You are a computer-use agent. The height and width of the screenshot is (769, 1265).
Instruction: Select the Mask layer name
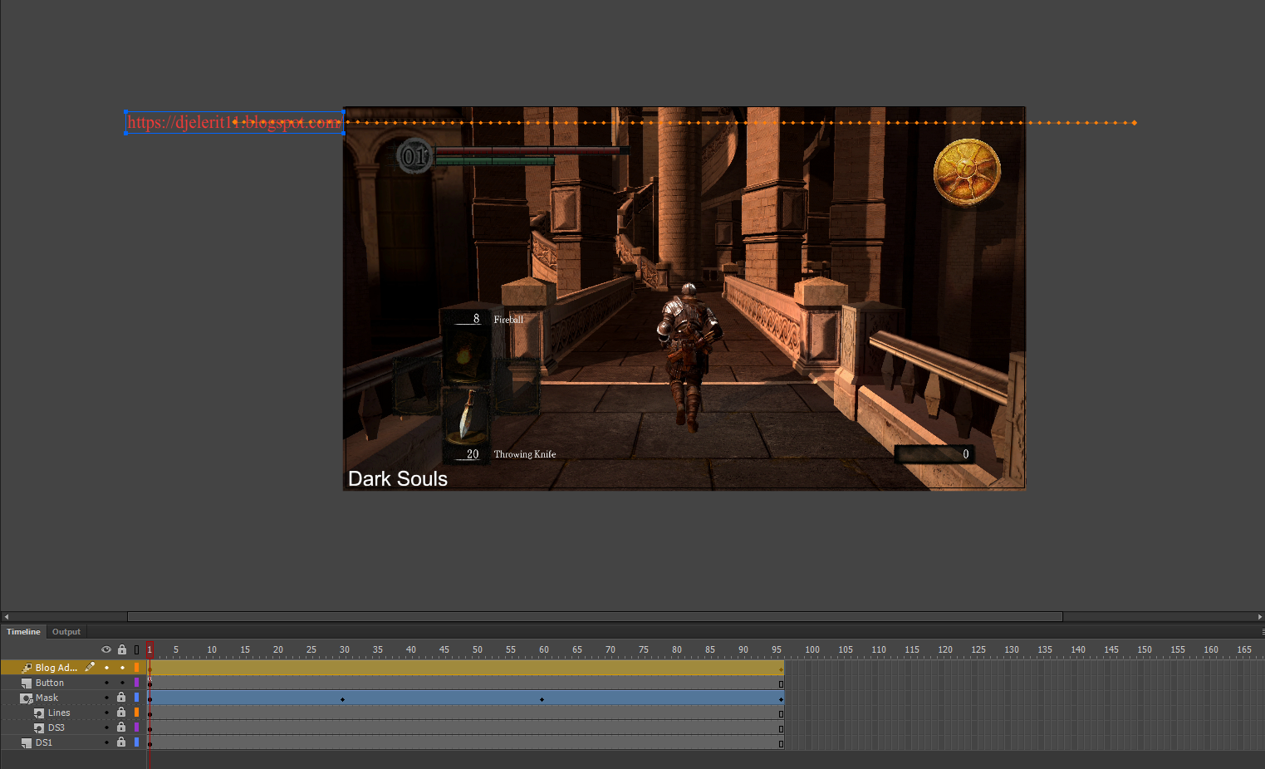click(47, 698)
